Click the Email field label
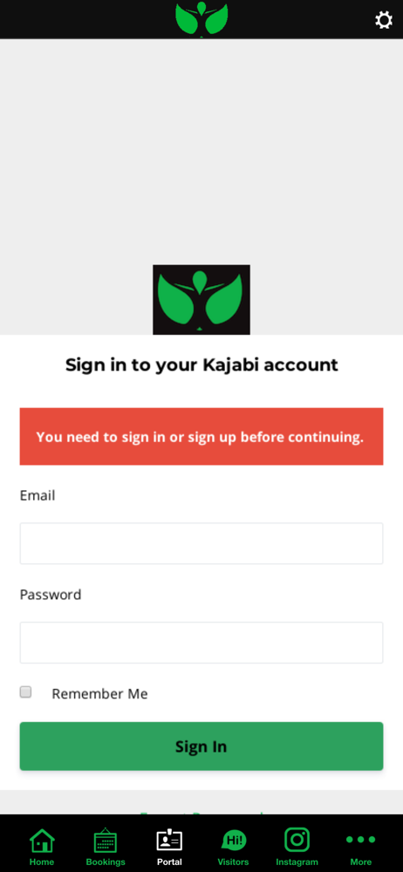 click(x=38, y=495)
